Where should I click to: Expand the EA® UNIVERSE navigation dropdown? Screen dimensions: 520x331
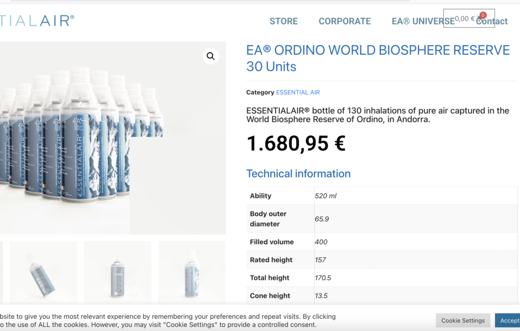tap(422, 21)
